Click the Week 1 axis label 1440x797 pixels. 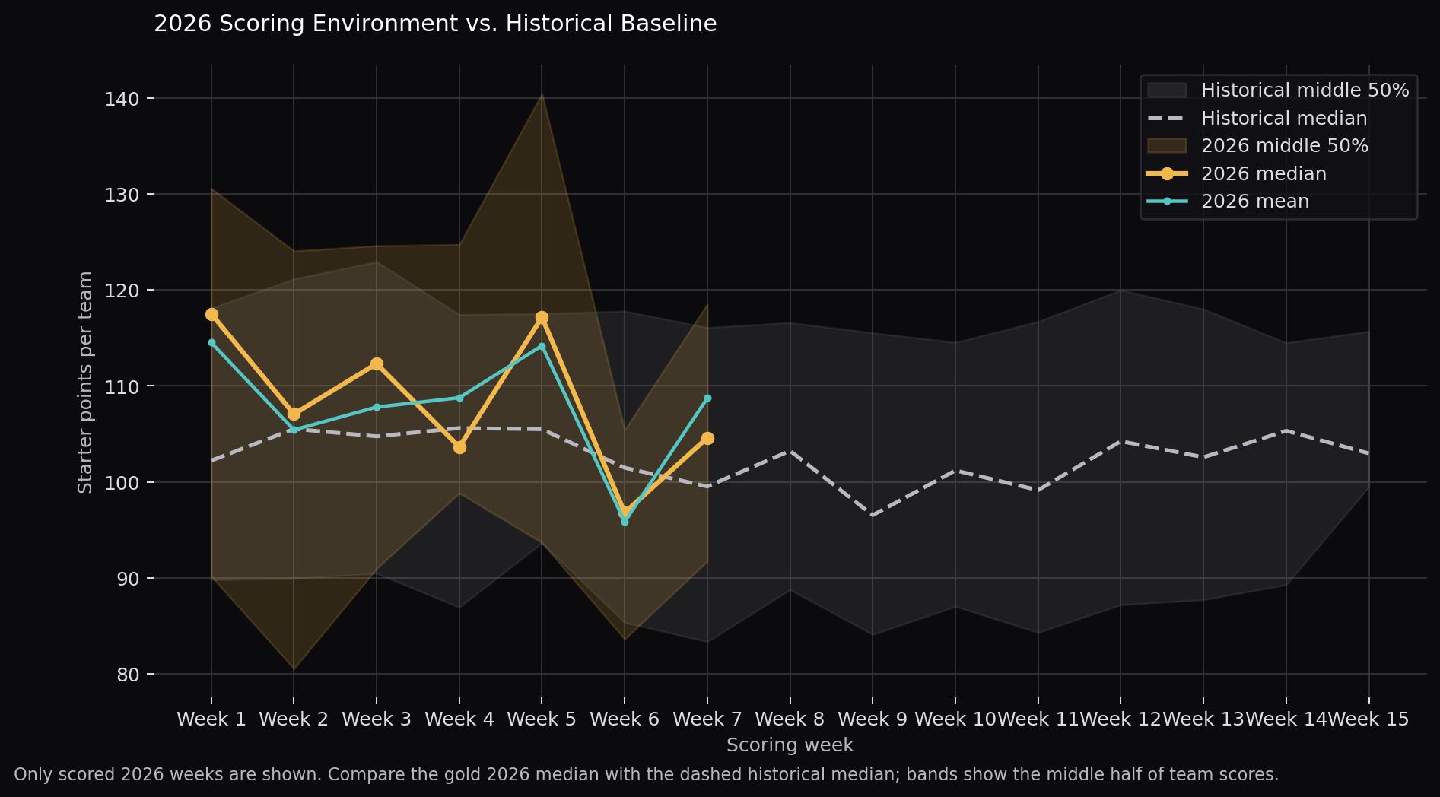[211, 719]
